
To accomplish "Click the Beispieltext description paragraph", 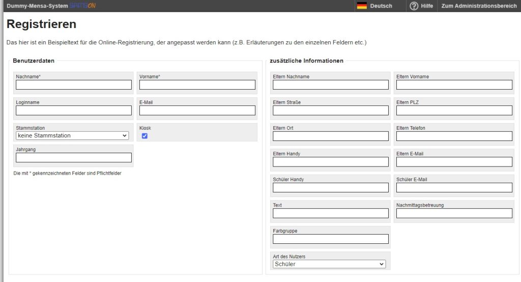I will point(186,43).
